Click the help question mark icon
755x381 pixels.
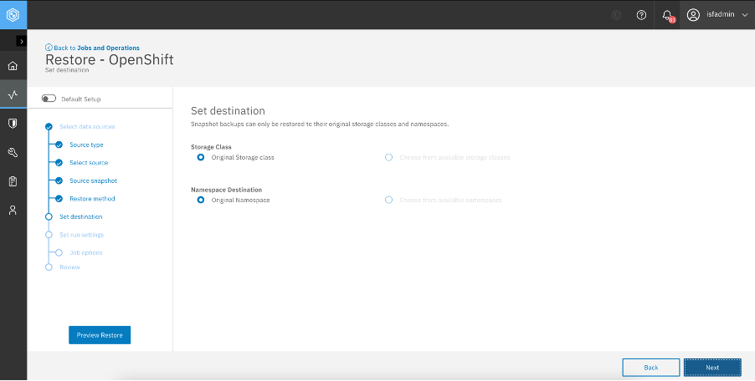coord(641,15)
